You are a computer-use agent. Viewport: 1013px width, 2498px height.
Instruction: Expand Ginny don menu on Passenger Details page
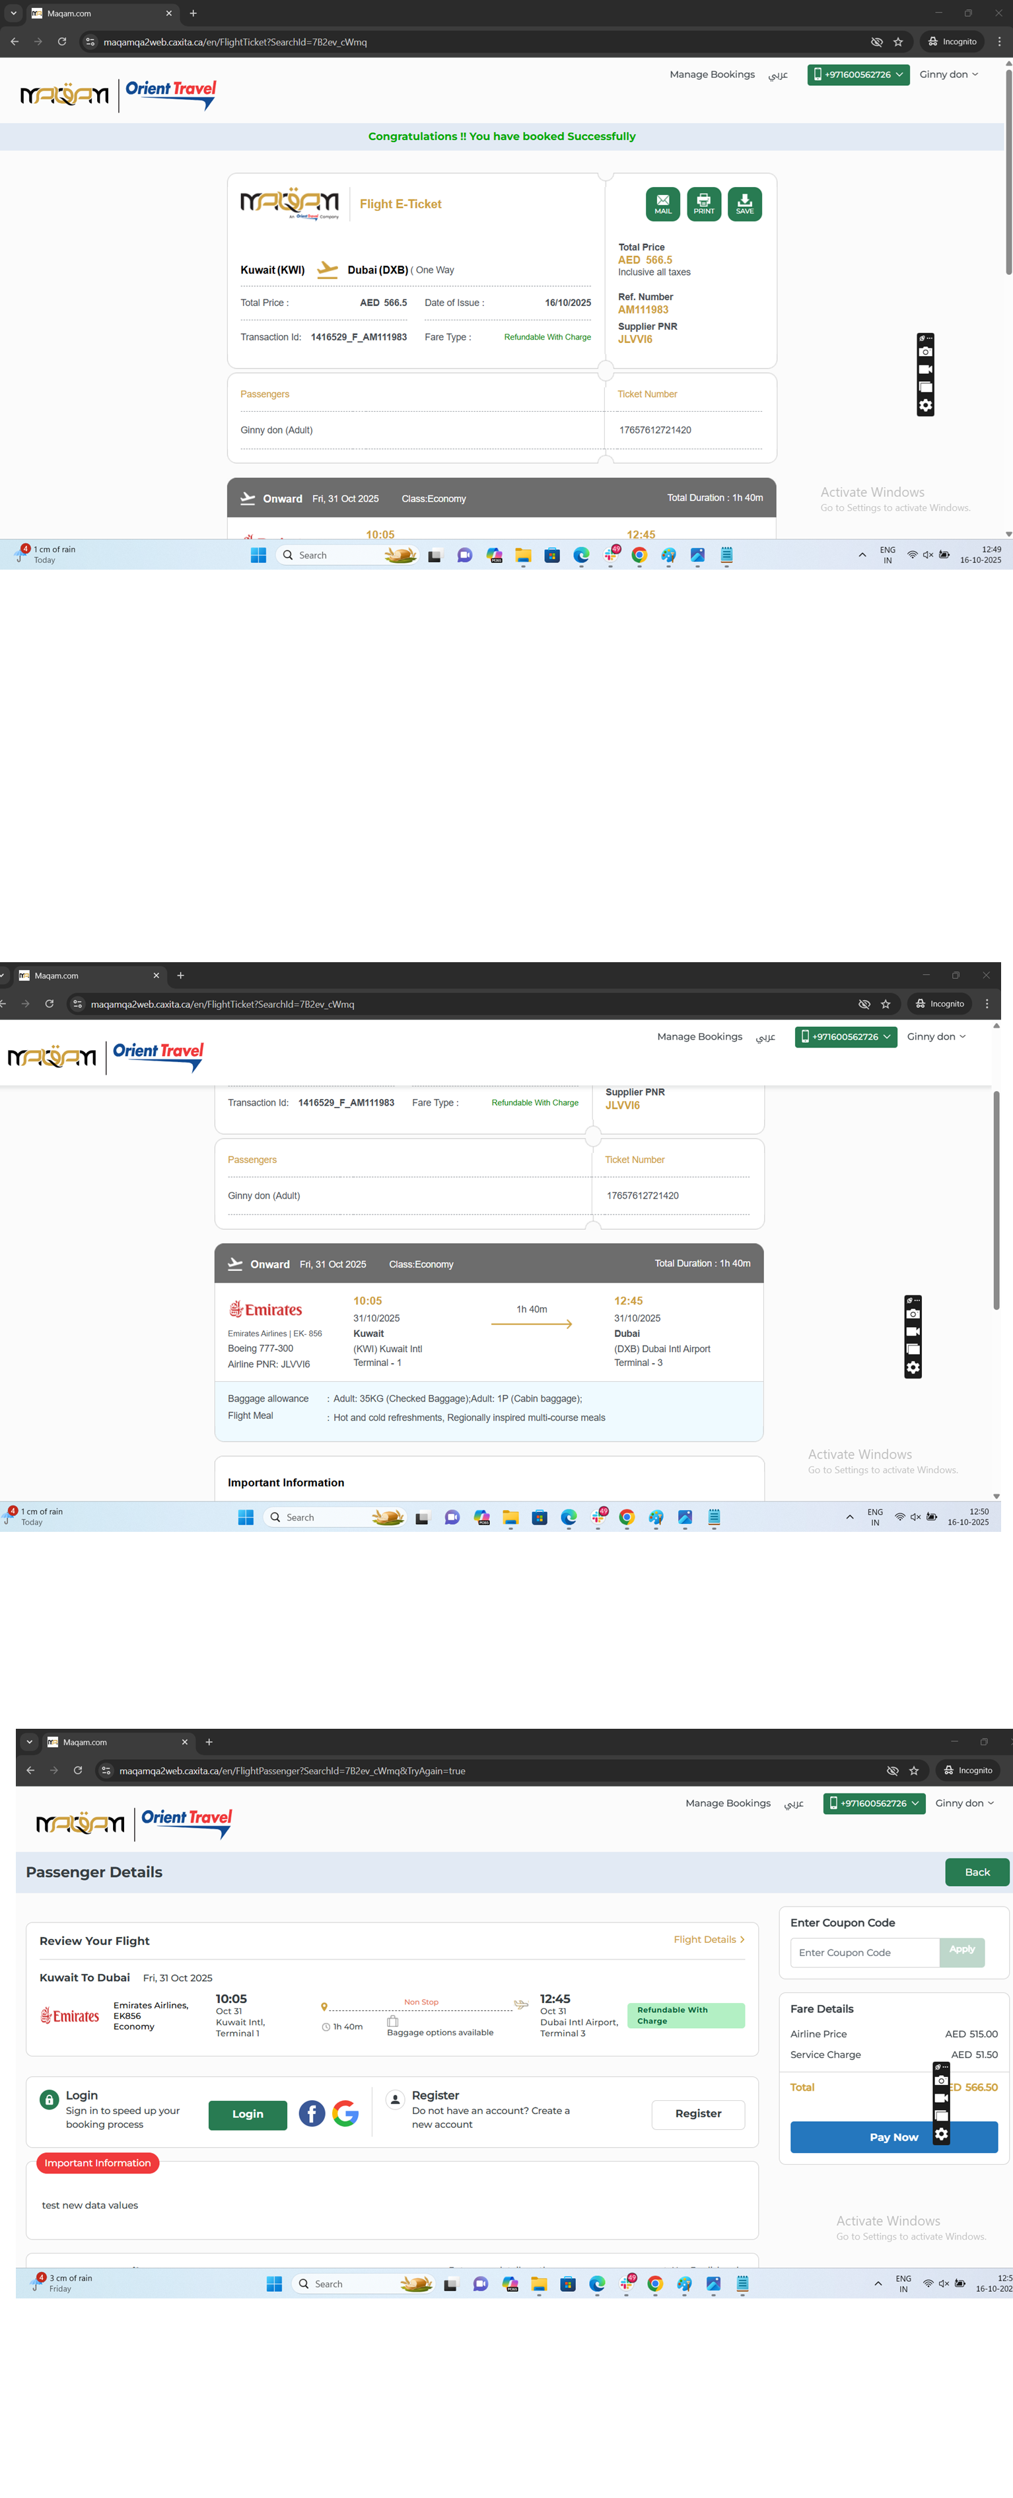pyautogui.click(x=963, y=1803)
